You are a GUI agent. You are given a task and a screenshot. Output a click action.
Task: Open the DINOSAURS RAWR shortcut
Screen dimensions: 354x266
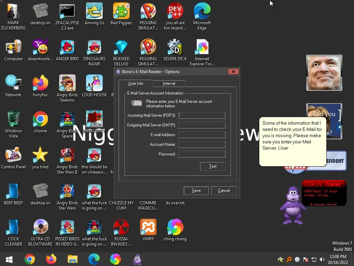[x=94, y=53]
